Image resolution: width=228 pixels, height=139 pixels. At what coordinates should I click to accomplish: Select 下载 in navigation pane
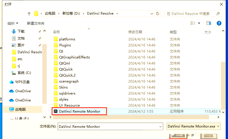[x=21, y=32]
